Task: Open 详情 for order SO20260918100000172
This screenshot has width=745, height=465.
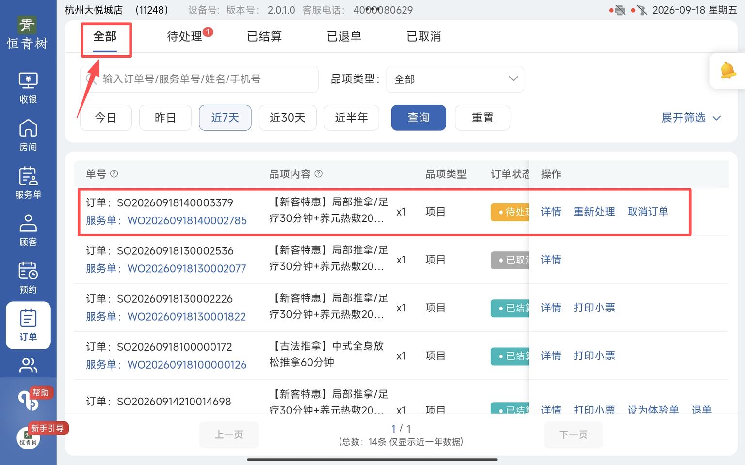Action: pos(551,356)
